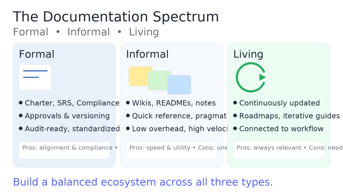Click the Formal pros box about alignment
Image resolution: width=343 pixels, height=193 pixels.
click(x=64, y=150)
